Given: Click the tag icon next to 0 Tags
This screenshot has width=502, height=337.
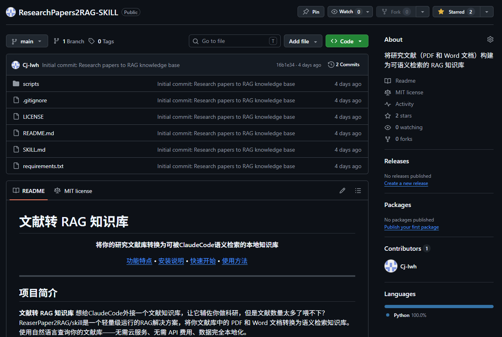Looking at the screenshot, I should pos(92,41).
